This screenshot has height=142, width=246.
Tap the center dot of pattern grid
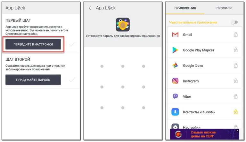tap(123, 87)
